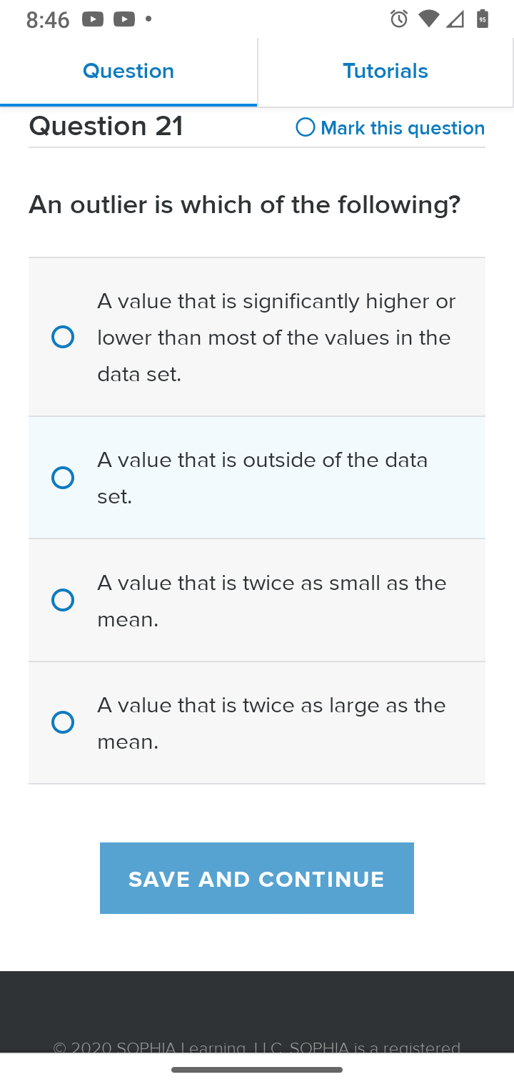
Task: Tap the second YouTube notification icon
Action: [124, 20]
